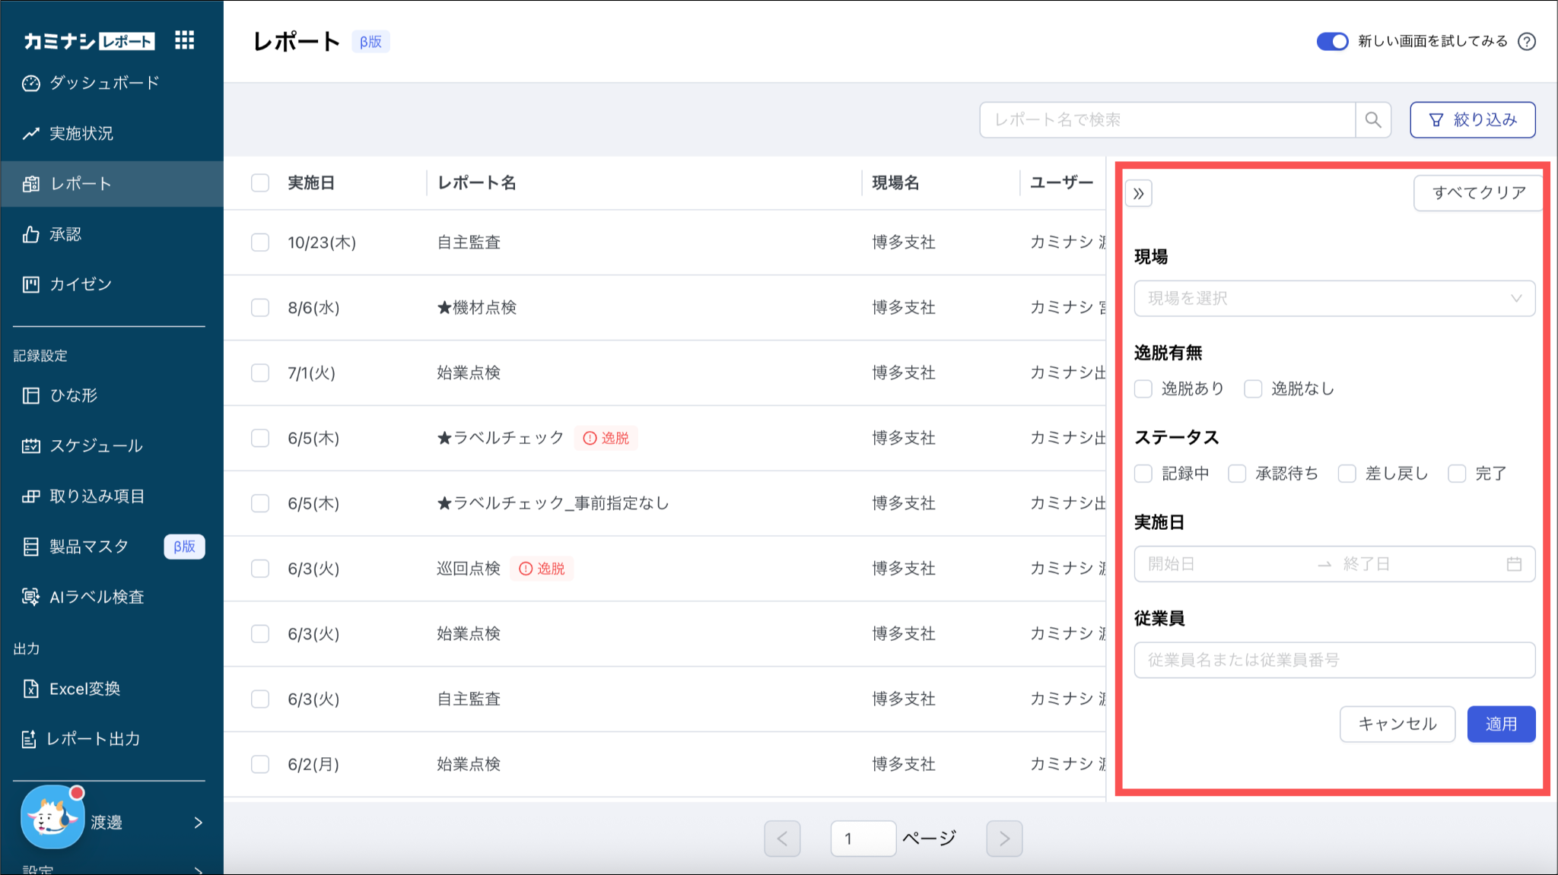
Task: Click the 従業員名 input field
Action: point(1334,660)
